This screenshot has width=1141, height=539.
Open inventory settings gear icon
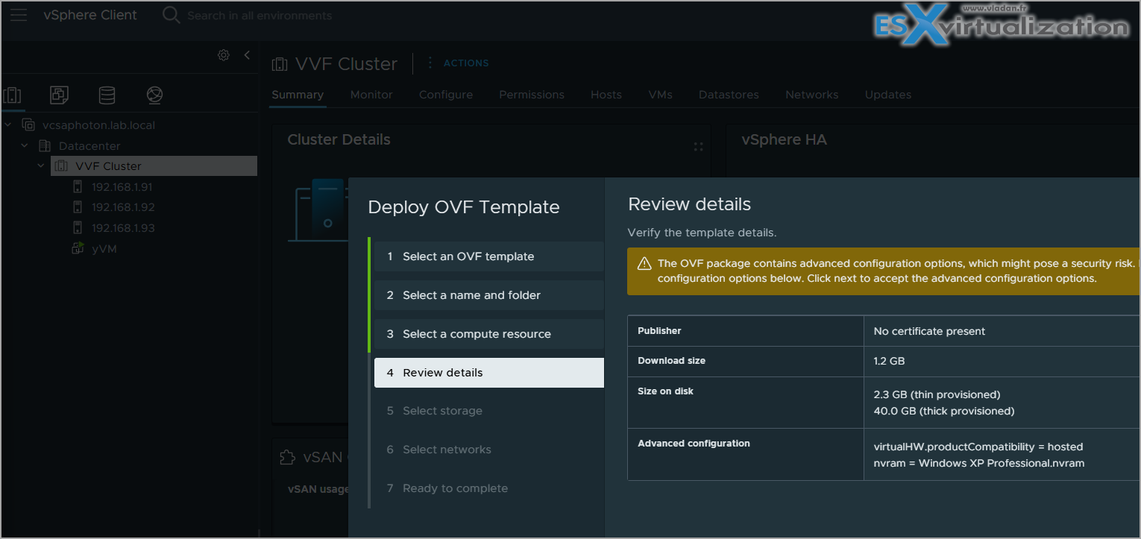click(223, 54)
